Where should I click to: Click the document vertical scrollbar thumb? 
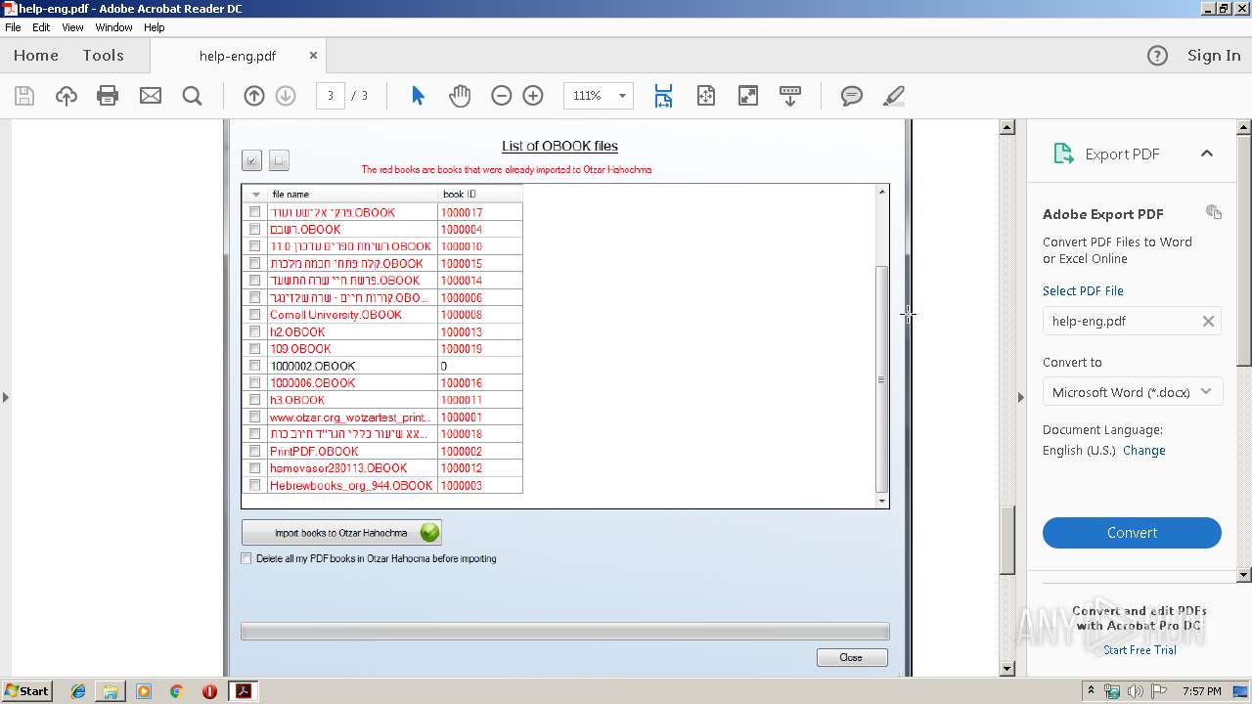pos(1007,540)
